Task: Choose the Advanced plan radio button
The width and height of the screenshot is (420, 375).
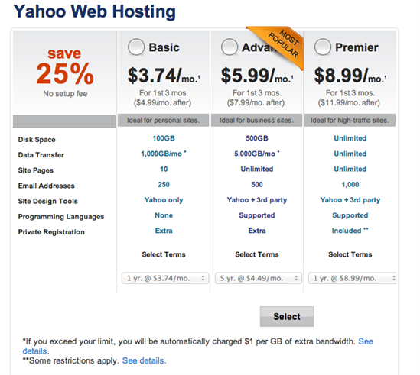Action: 230,47
